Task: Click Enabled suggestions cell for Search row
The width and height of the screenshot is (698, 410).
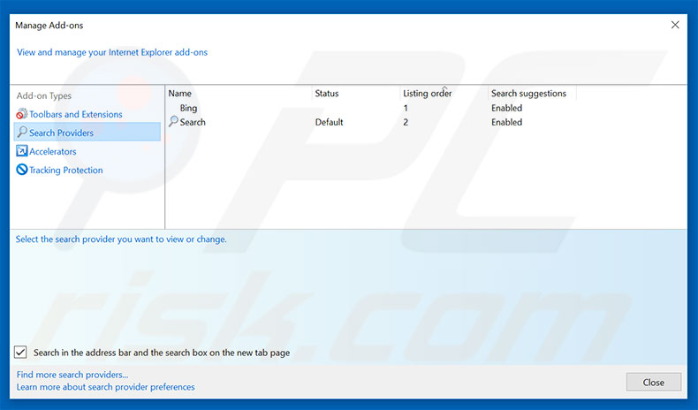Action: [506, 122]
